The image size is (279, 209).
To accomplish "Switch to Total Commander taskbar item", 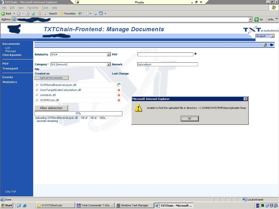I will (95, 205).
